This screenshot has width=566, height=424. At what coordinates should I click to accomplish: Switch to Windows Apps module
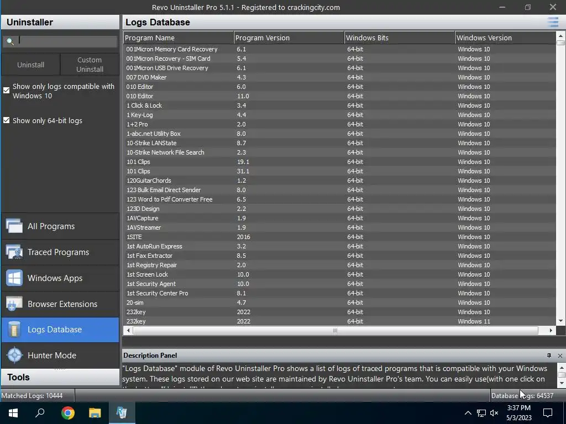(60, 278)
